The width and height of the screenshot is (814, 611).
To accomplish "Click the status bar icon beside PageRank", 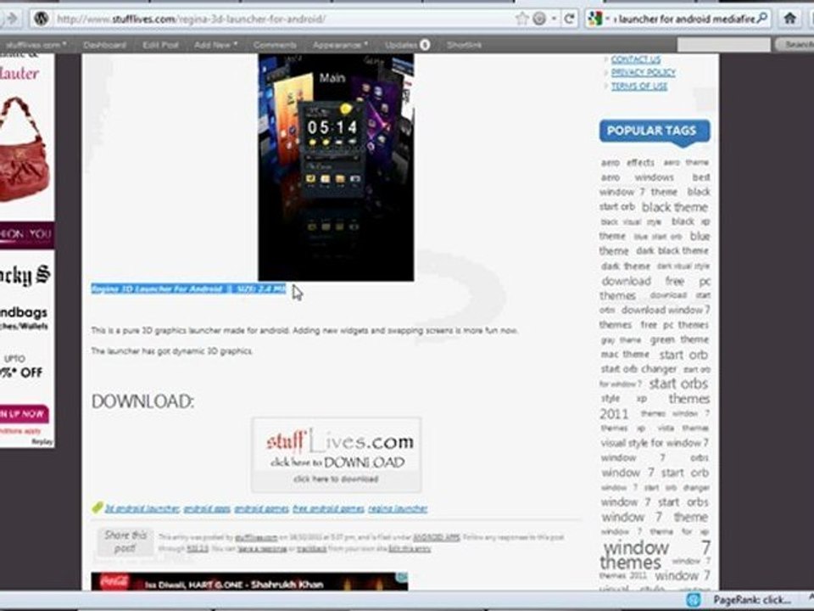I will point(694,600).
